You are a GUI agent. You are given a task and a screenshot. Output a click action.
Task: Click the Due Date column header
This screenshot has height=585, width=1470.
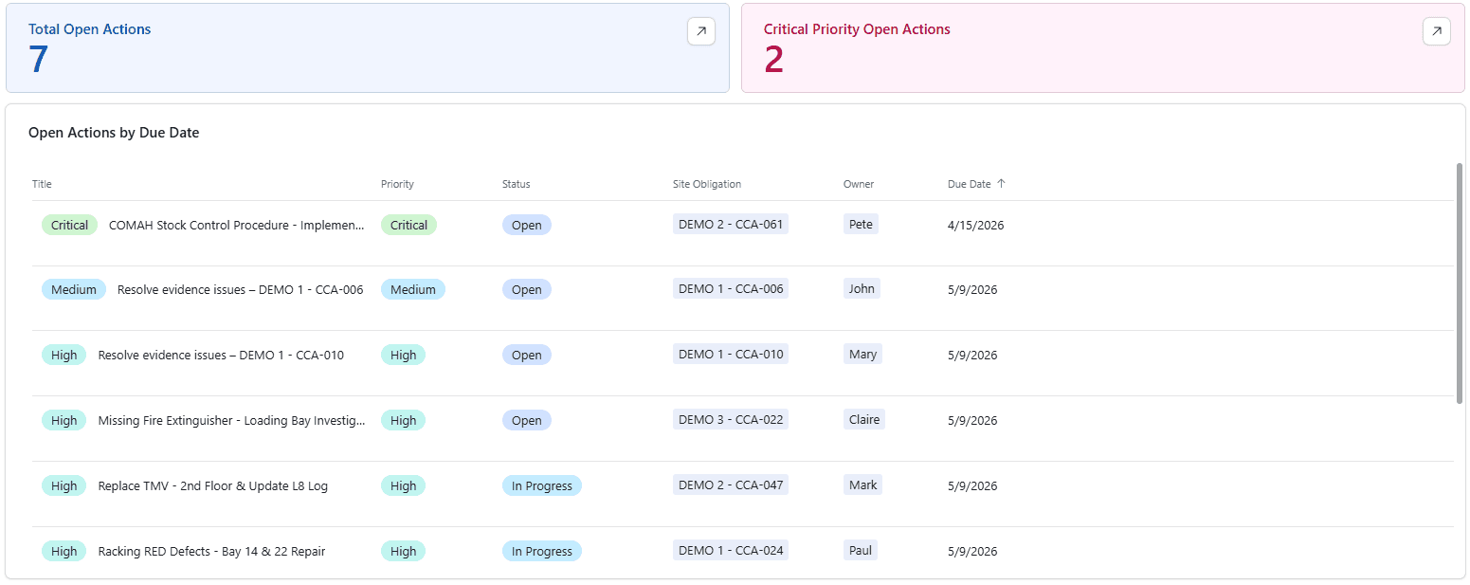tap(969, 184)
